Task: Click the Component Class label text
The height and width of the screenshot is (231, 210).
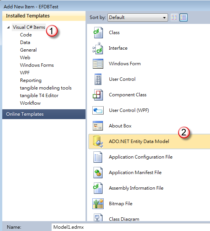Action: pyautogui.click(x=128, y=95)
